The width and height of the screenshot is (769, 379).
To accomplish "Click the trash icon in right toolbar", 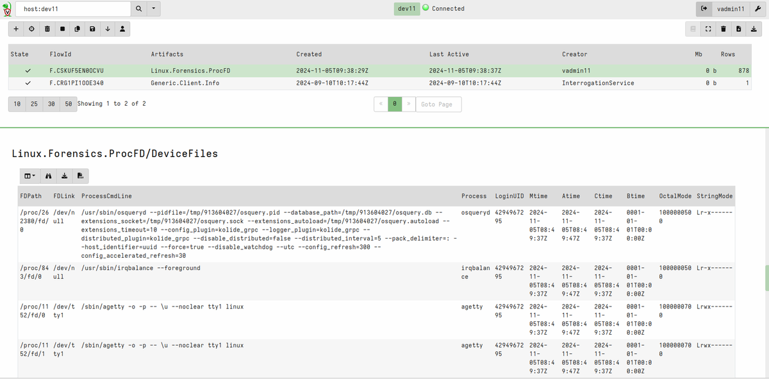I will (x=724, y=29).
